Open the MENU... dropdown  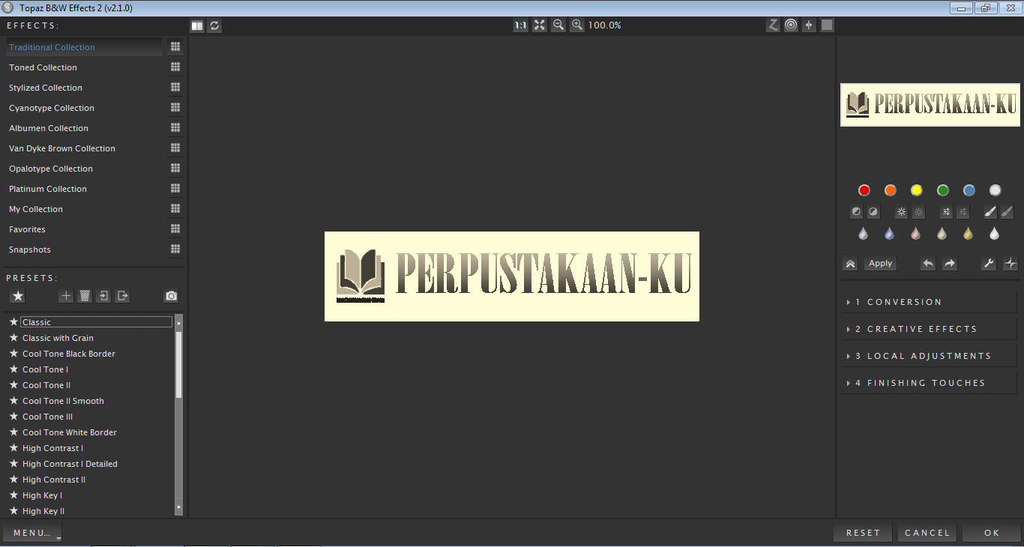coord(33,533)
